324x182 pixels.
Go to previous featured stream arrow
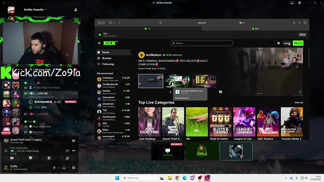(170, 92)
